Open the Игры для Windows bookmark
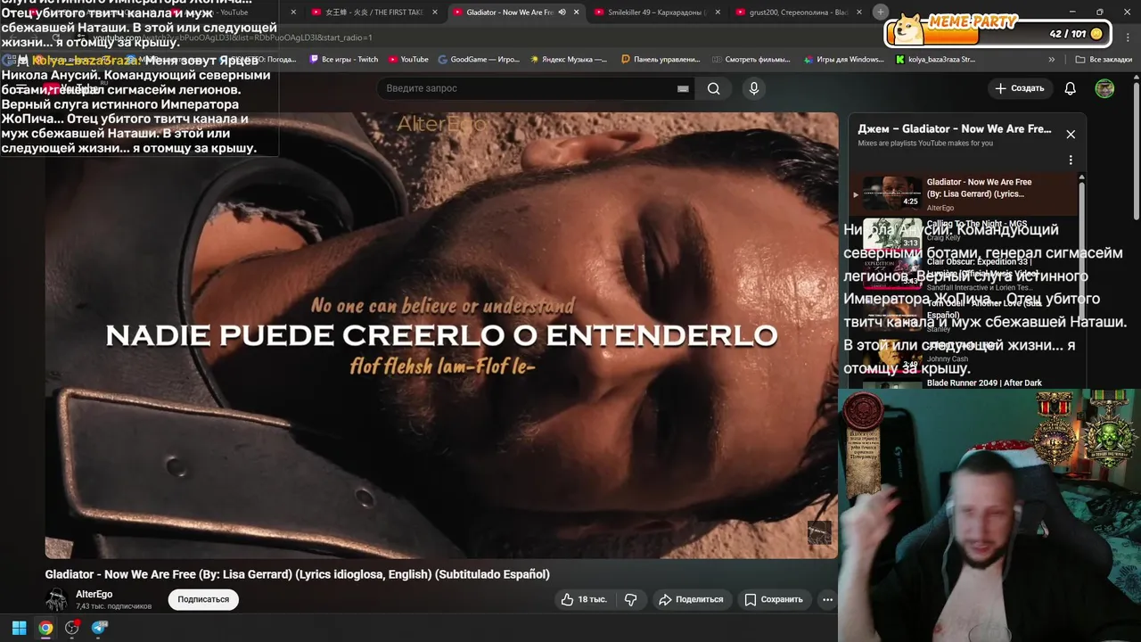This screenshot has width=1141, height=642. (x=843, y=60)
